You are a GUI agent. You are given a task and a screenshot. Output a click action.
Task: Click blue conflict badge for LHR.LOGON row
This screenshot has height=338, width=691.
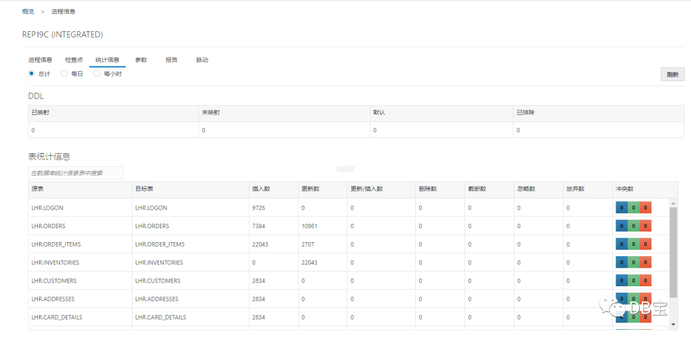621,208
